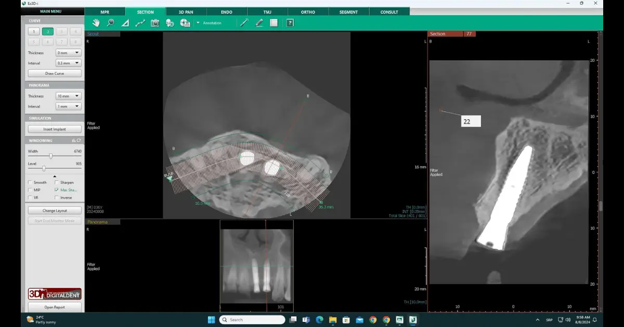
Task: Switch to the ORTHO tab
Action: coord(308,12)
